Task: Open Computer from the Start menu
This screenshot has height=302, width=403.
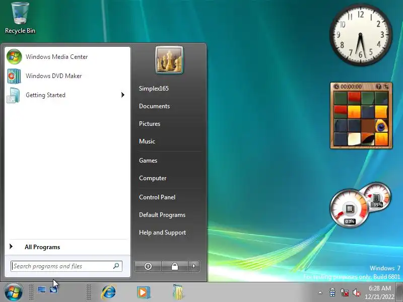Action: pyautogui.click(x=153, y=178)
